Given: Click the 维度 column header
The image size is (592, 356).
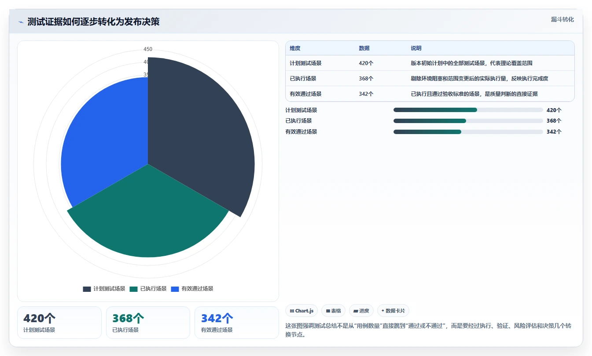Looking at the screenshot, I should 295,48.
